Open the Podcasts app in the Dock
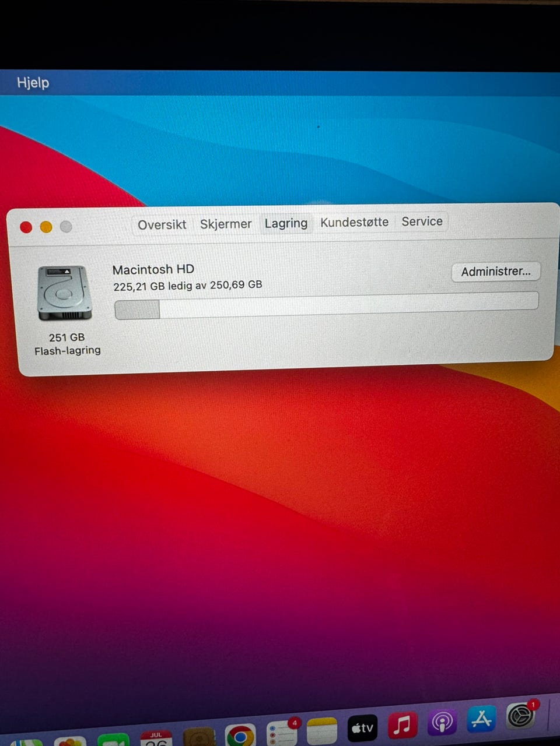The width and height of the screenshot is (560, 746). (x=442, y=723)
